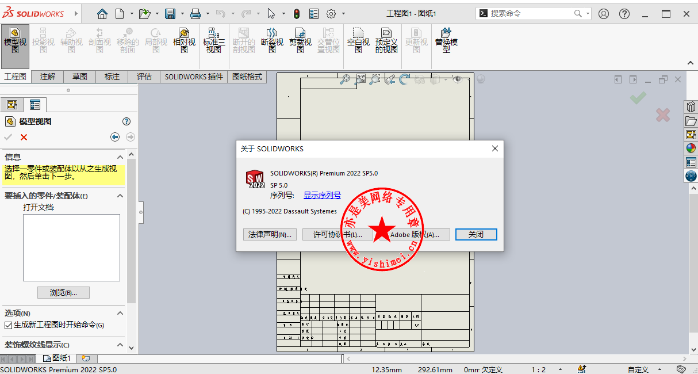698x374 pixels.
Task: Click the Rebuild traffic light icon
Action: (x=297, y=14)
